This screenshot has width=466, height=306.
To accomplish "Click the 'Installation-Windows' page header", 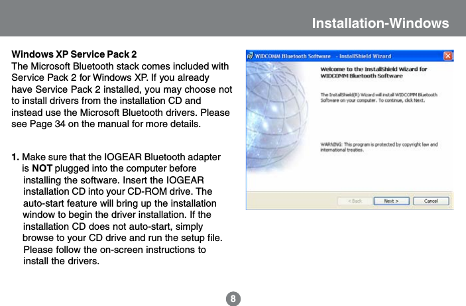I will 380,23.
